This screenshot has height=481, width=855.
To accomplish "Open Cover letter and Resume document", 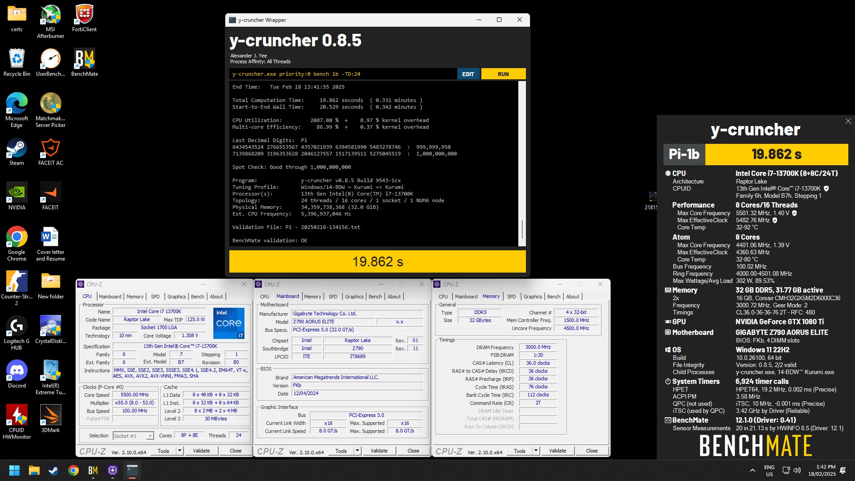I will pyautogui.click(x=50, y=244).
